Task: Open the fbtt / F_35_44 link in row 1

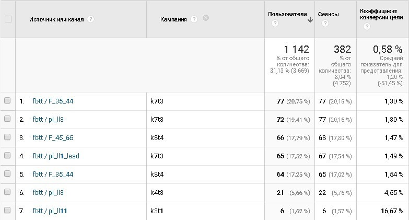Action: coord(53,101)
